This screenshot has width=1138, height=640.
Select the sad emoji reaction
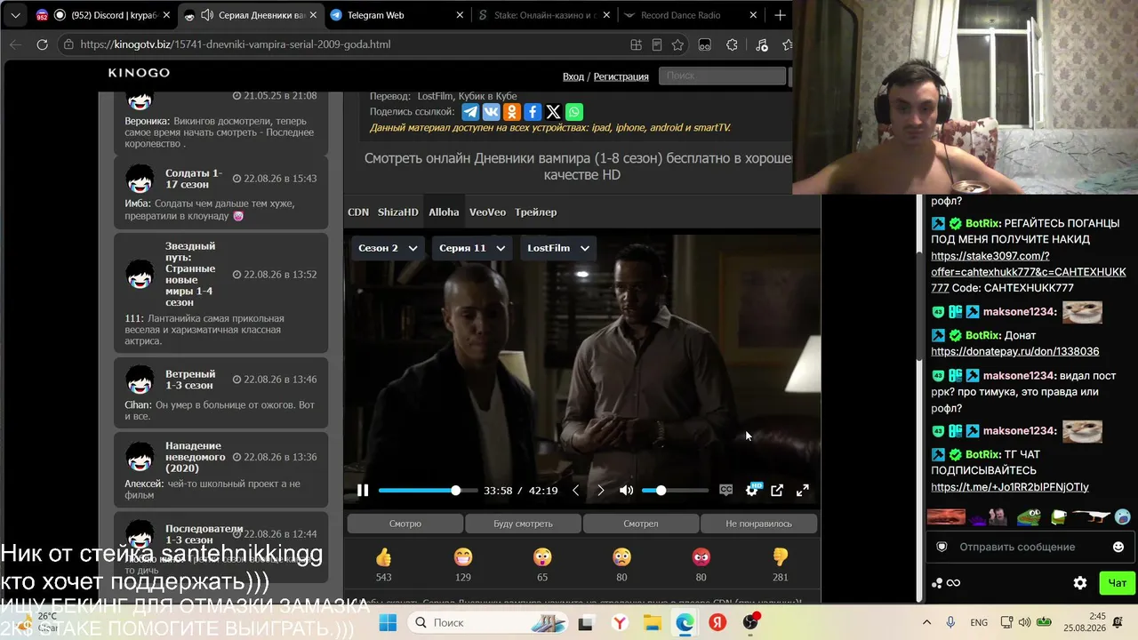(621, 557)
